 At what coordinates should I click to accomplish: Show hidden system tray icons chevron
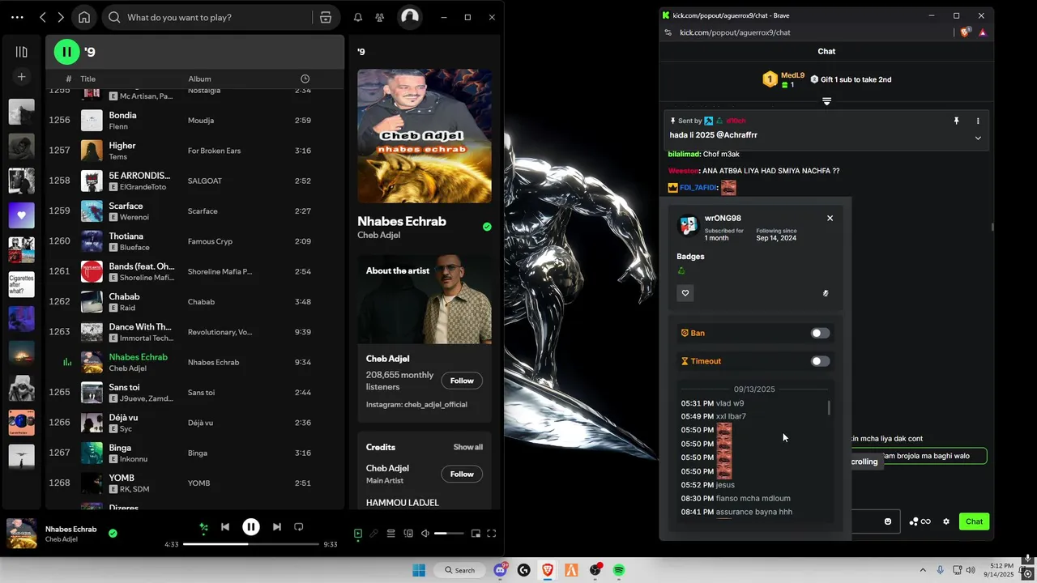(x=922, y=570)
